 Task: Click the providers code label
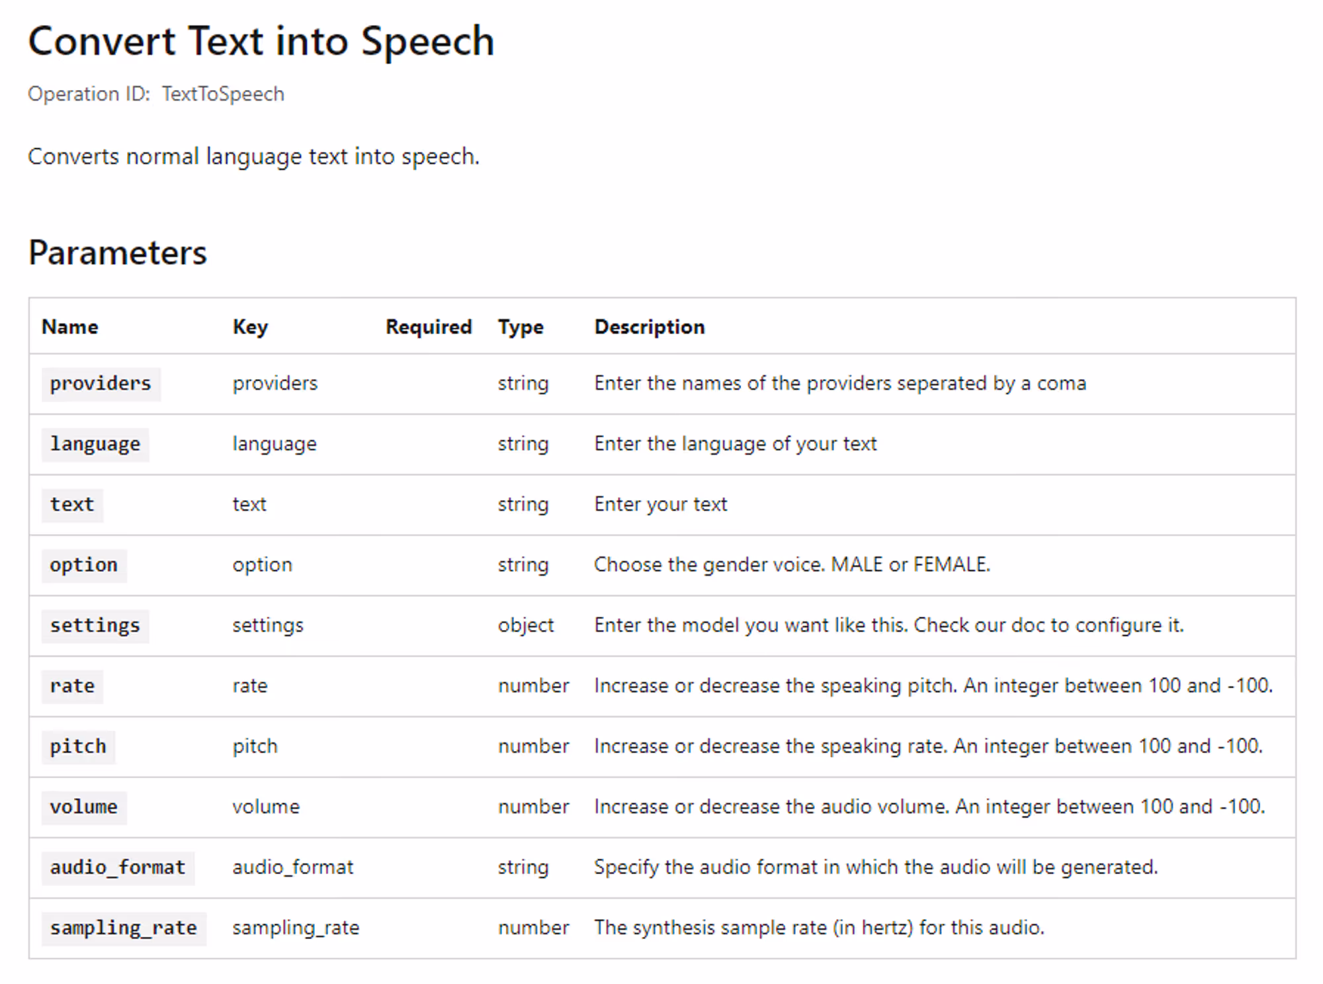coord(101,384)
